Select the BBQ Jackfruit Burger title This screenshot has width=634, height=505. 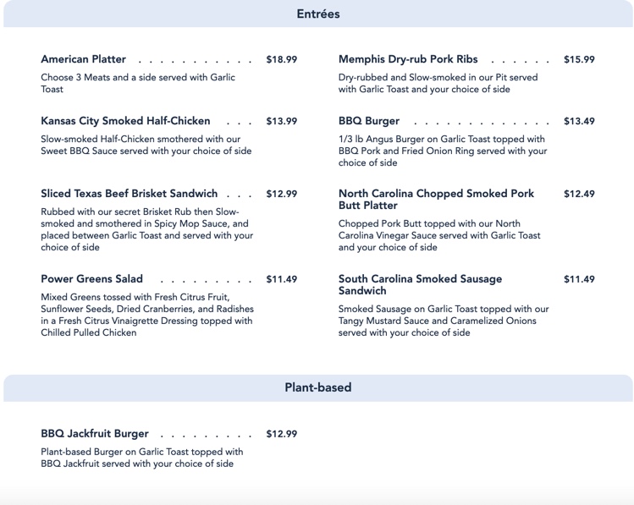point(95,434)
